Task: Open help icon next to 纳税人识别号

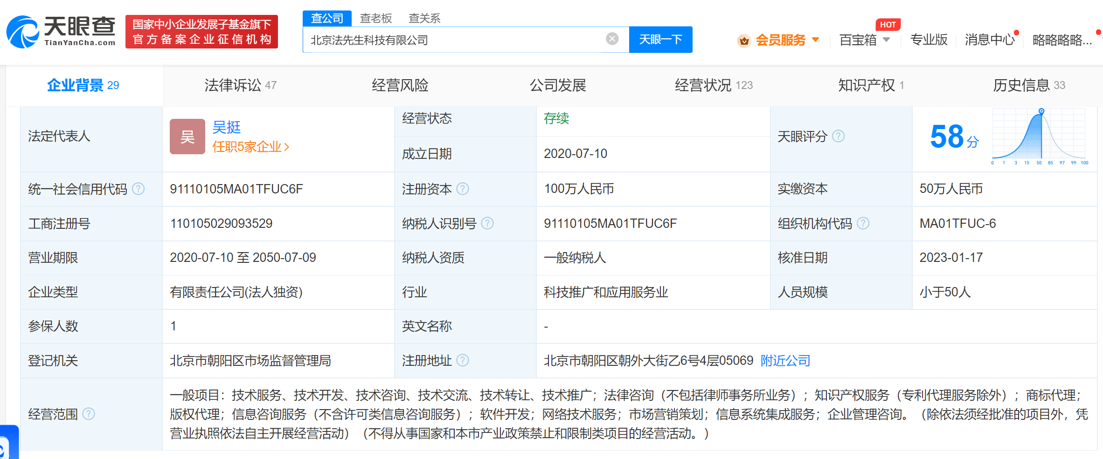Action: [487, 223]
